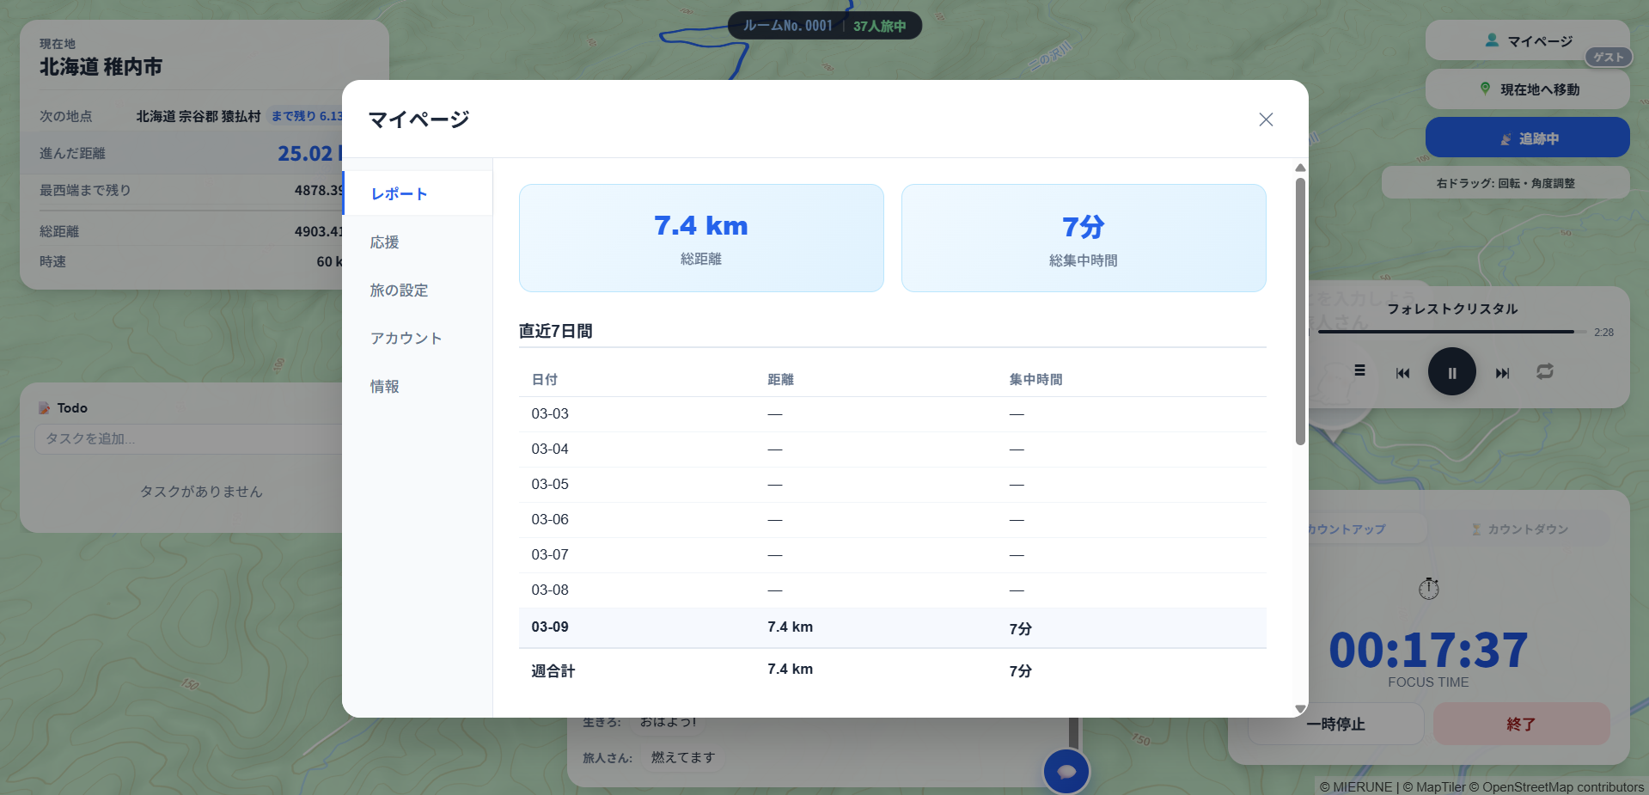This screenshot has width=1649, height=795.
Task: Select the レポート tab
Action: click(x=400, y=194)
